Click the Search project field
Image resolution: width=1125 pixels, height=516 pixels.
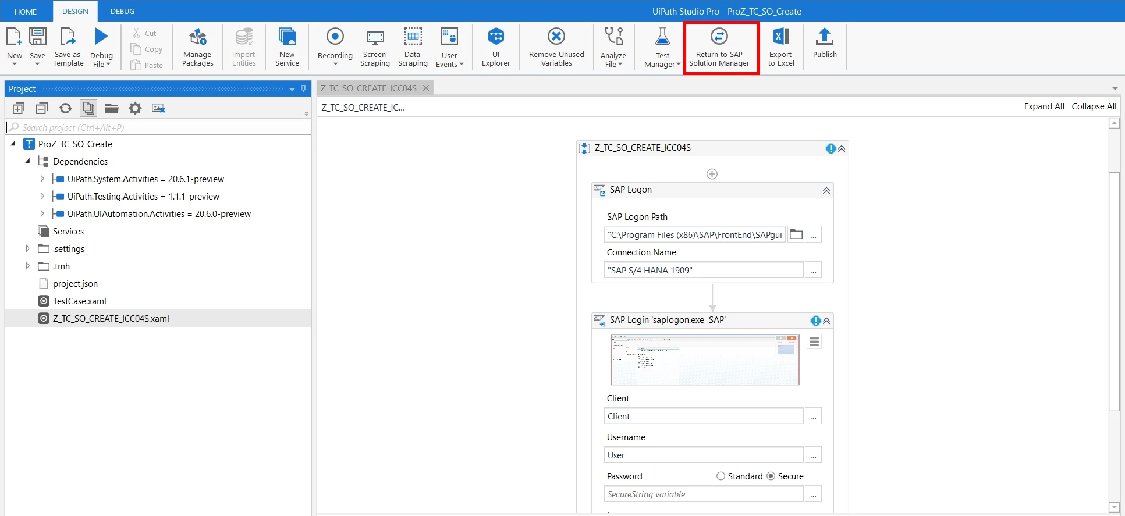click(x=158, y=127)
